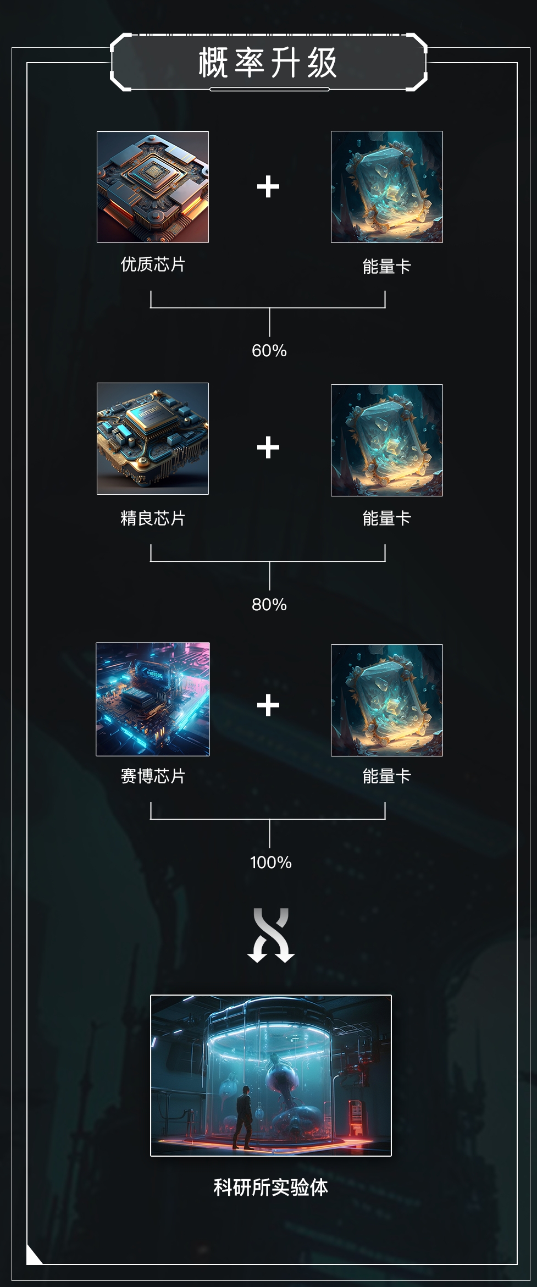The width and height of the screenshot is (537, 1287).
Task: Click the 精良芯片 text label
Action: (153, 518)
